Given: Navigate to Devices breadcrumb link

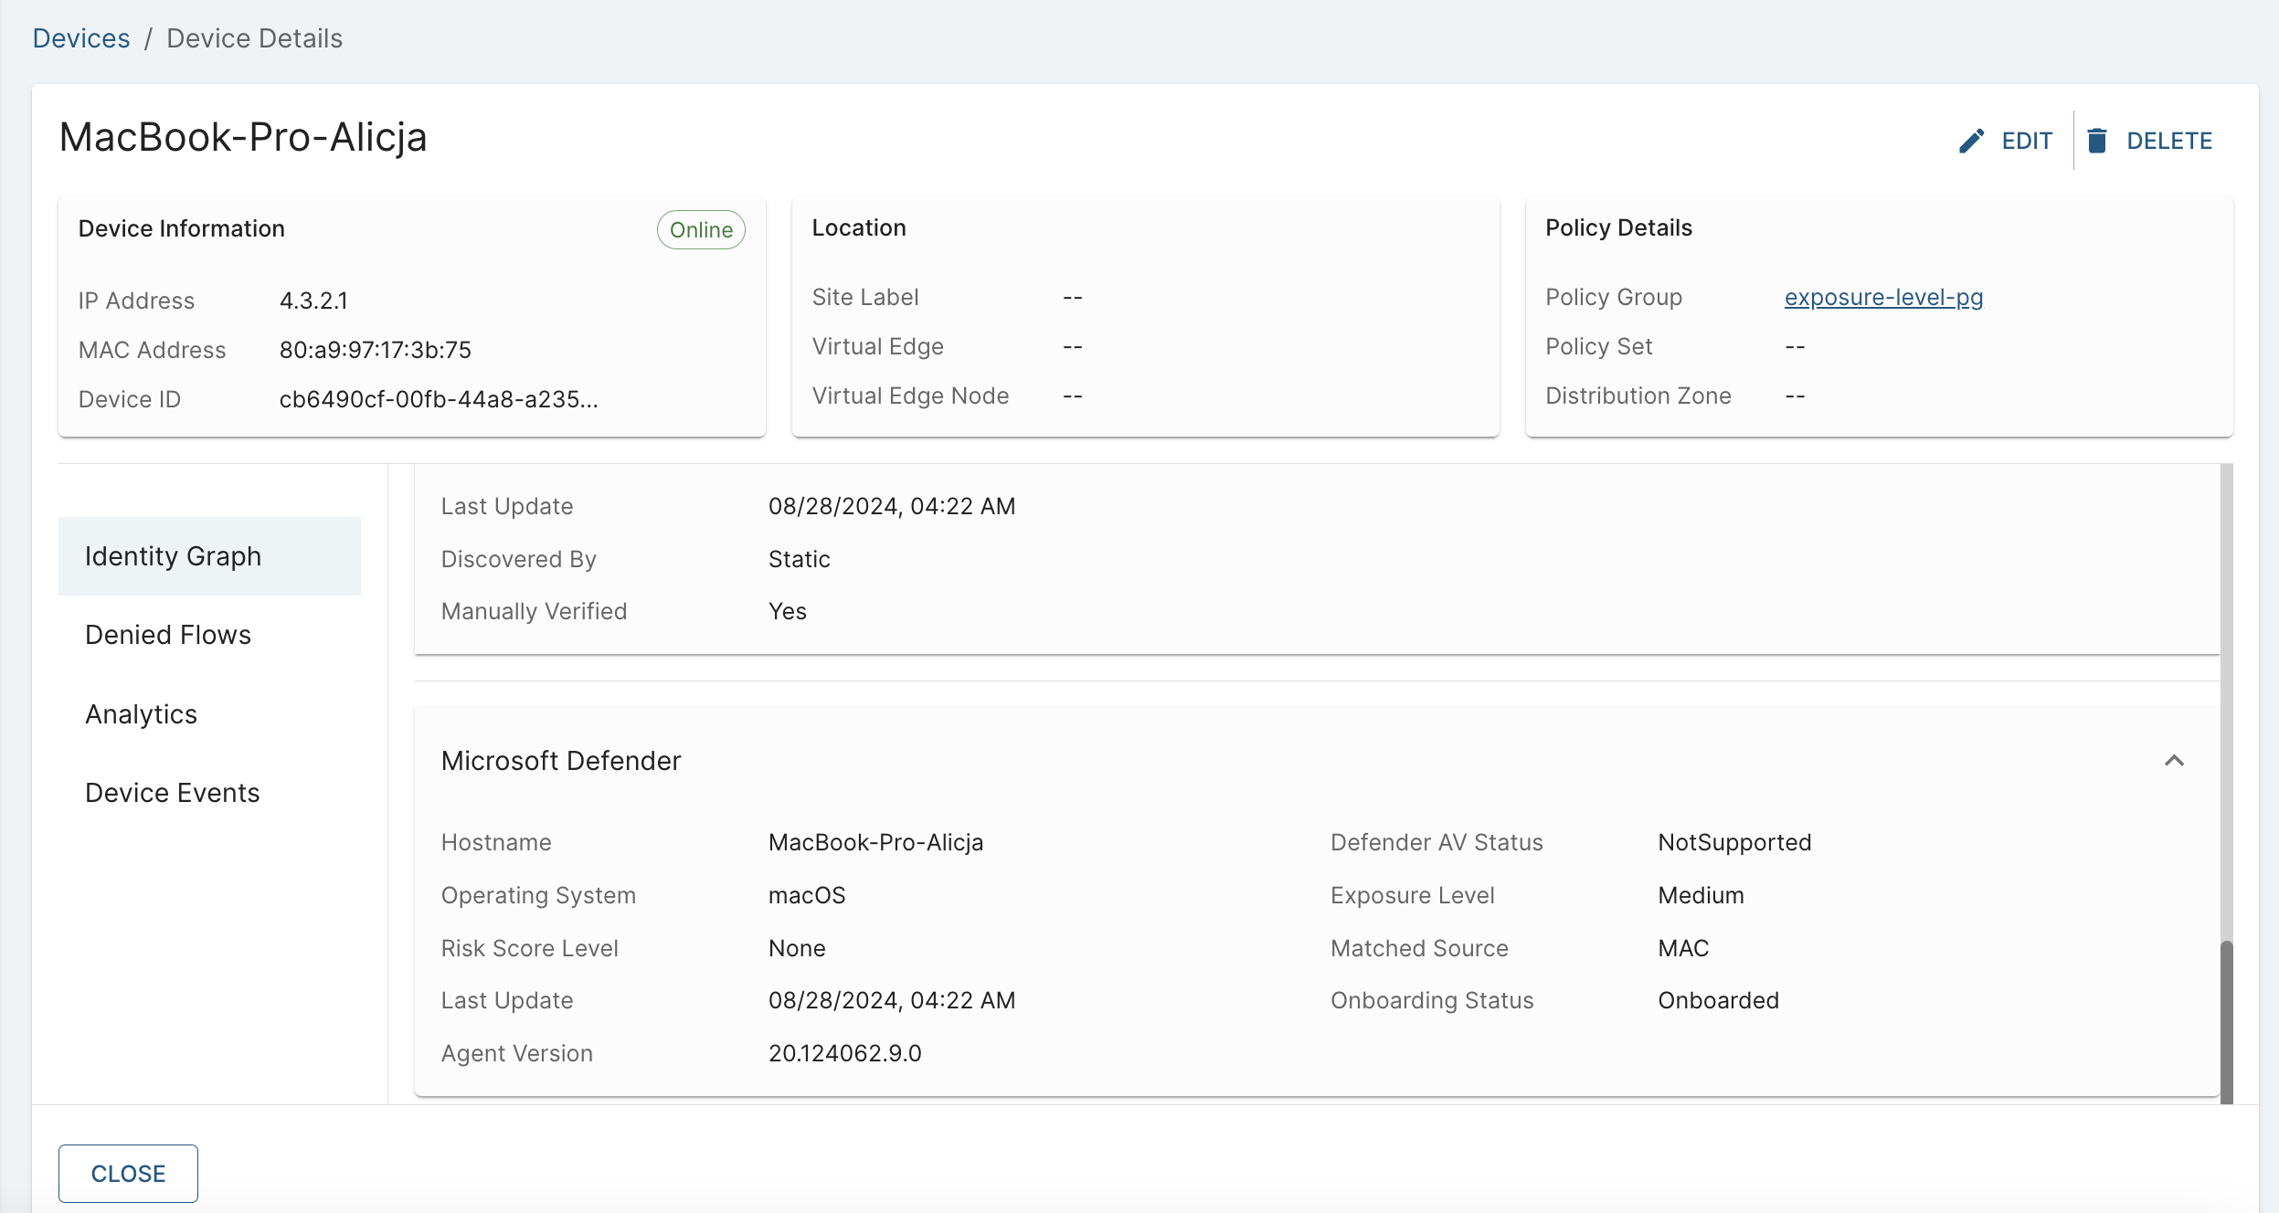Looking at the screenshot, I should pos(81,38).
